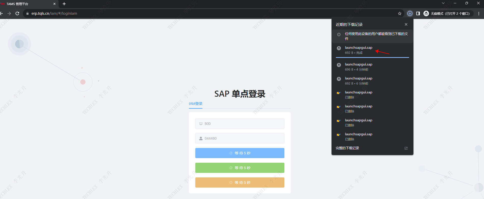Click the SAP 单点登录 heading
This screenshot has height=199, width=484.
coord(240,94)
